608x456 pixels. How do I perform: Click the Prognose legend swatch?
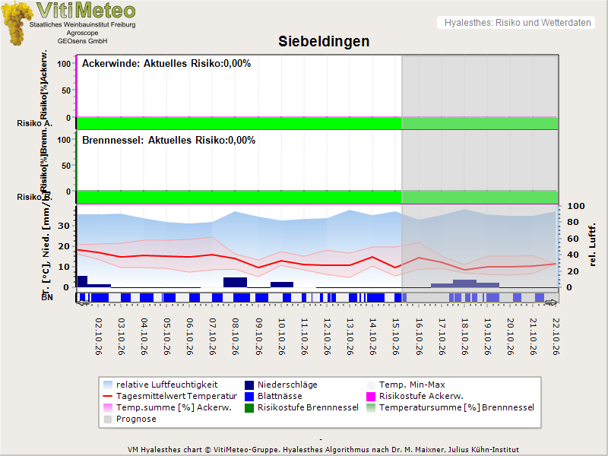(x=108, y=420)
